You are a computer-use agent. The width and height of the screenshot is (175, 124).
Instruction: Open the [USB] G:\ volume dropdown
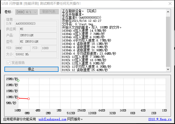pos(26,12)
